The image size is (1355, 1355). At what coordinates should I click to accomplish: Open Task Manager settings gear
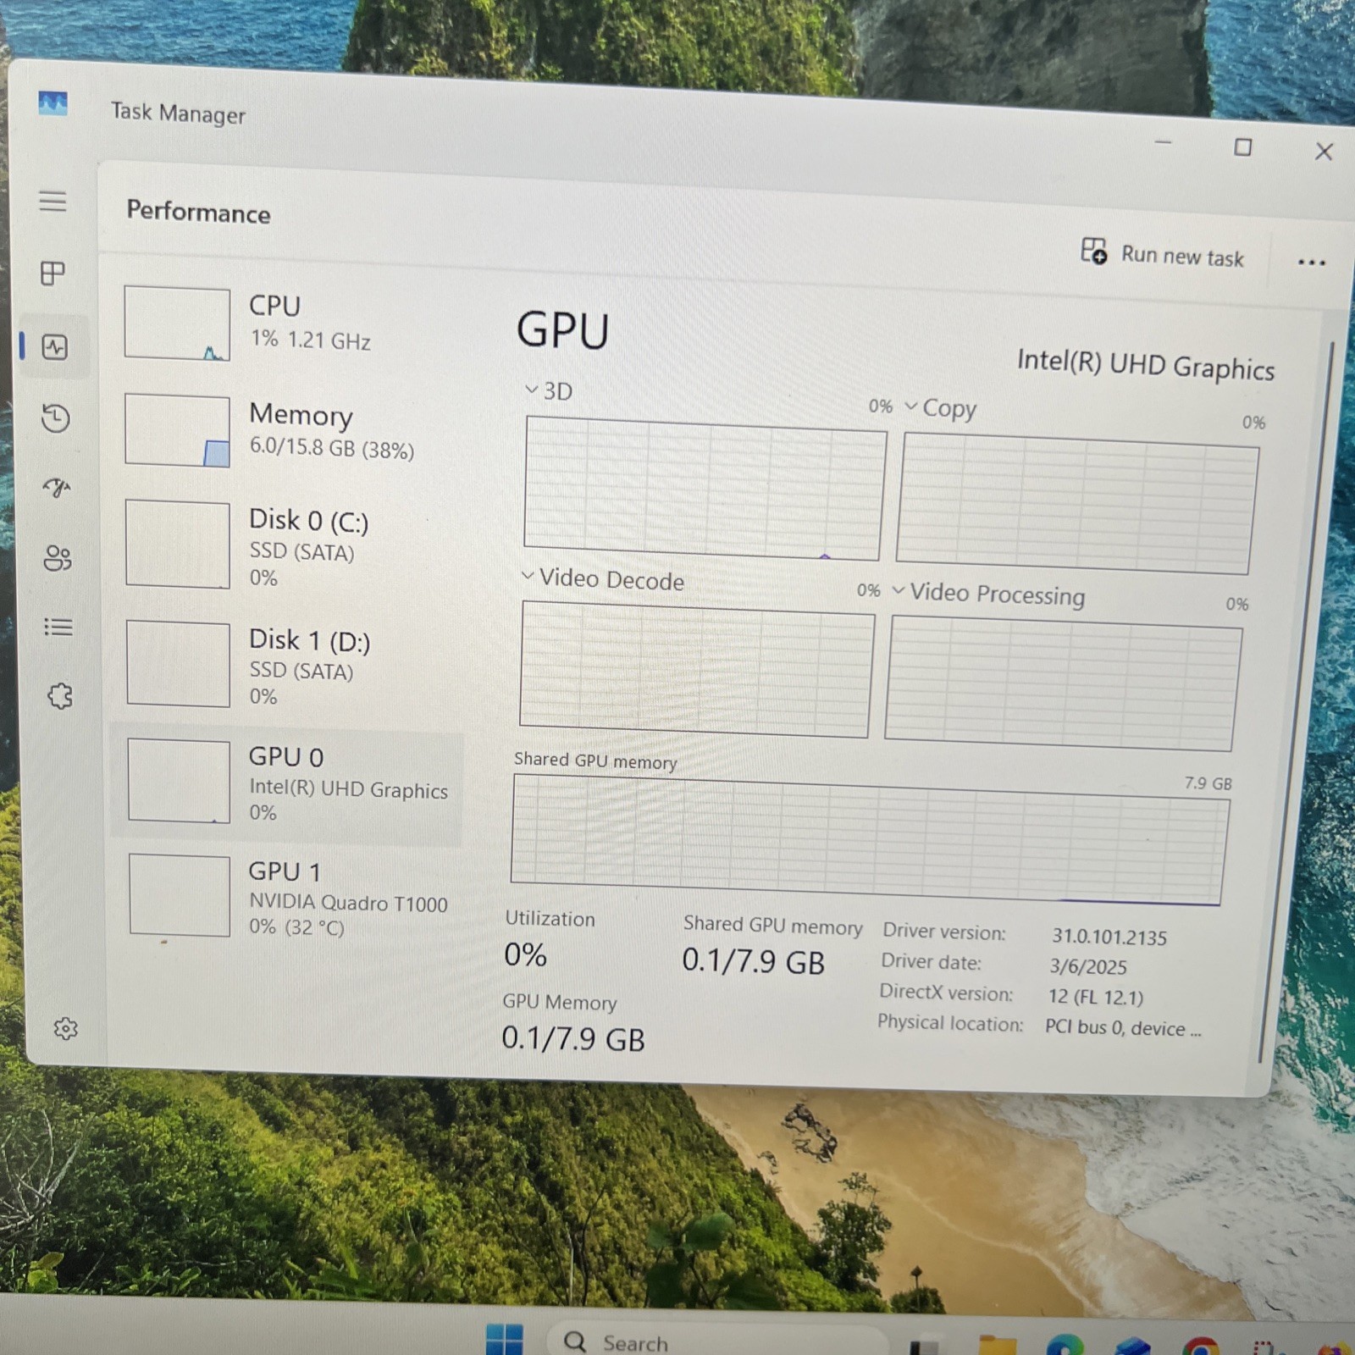click(x=66, y=1028)
